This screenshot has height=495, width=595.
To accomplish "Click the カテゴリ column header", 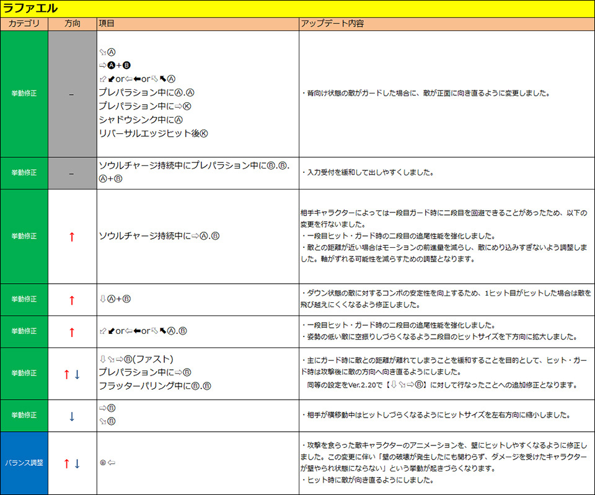I will [x=24, y=24].
